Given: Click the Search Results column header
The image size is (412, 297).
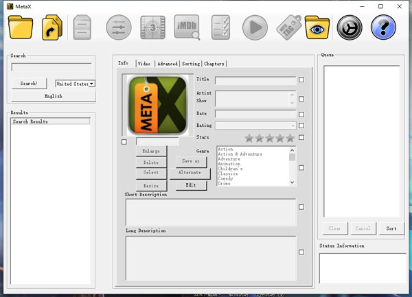Looking at the screenshot, I should pos(50,121).
